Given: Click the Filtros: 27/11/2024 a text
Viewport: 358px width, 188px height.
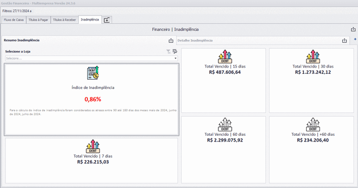Looking at the screenshot, I should 17,11.
